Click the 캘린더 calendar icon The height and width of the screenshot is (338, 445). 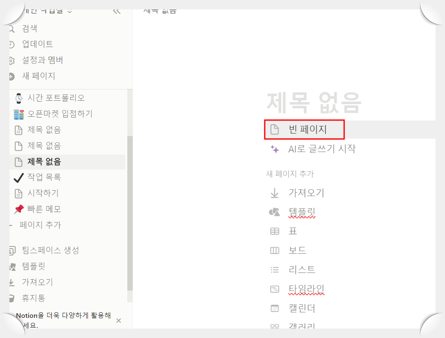(274, 308)
